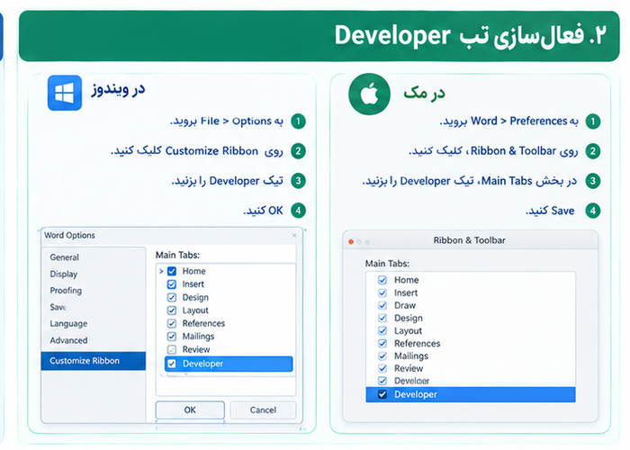Toggle the Draw checkbox in Ribbon & Toolbar

(x=382, y=305)
